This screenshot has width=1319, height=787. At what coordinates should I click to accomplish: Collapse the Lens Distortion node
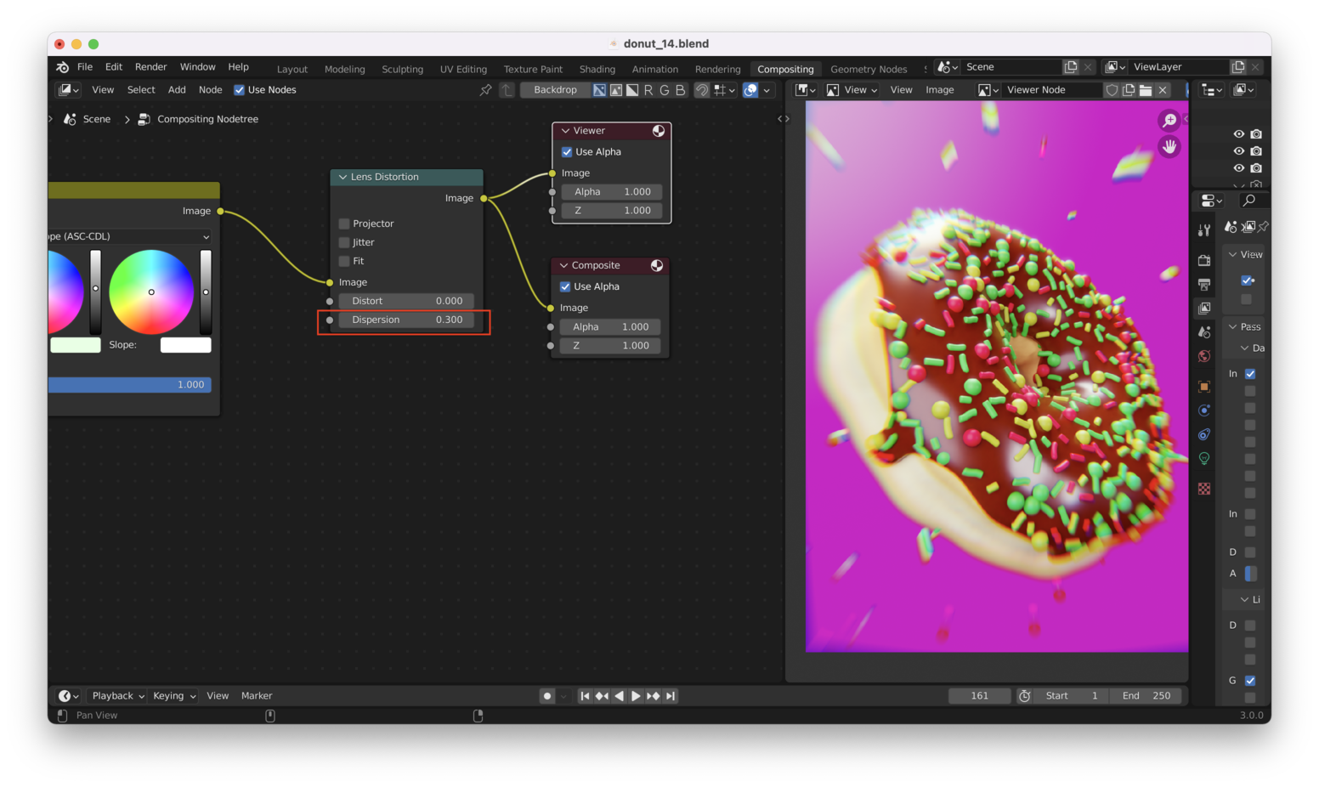[x=343, y=177]
